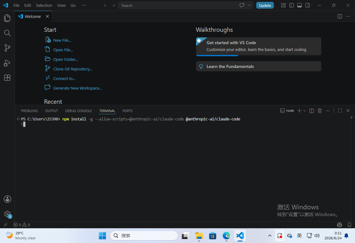Switch to TERMINAL tab
This screenshot has height=243, width=355.
click(x=107, y=111)
